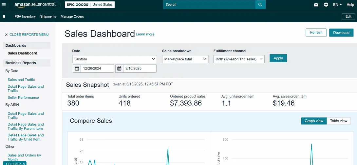
Task: Click the Dashboards section header
Action: tap(27, 45)
